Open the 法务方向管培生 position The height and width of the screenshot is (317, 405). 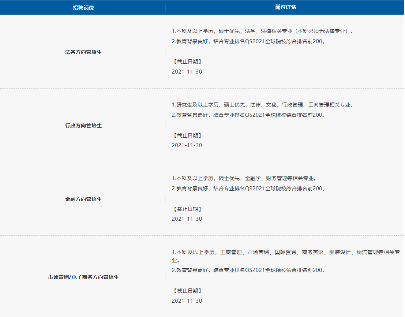point(83,52)
